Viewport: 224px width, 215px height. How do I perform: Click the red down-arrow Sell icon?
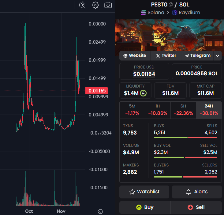tap(190, 207)
